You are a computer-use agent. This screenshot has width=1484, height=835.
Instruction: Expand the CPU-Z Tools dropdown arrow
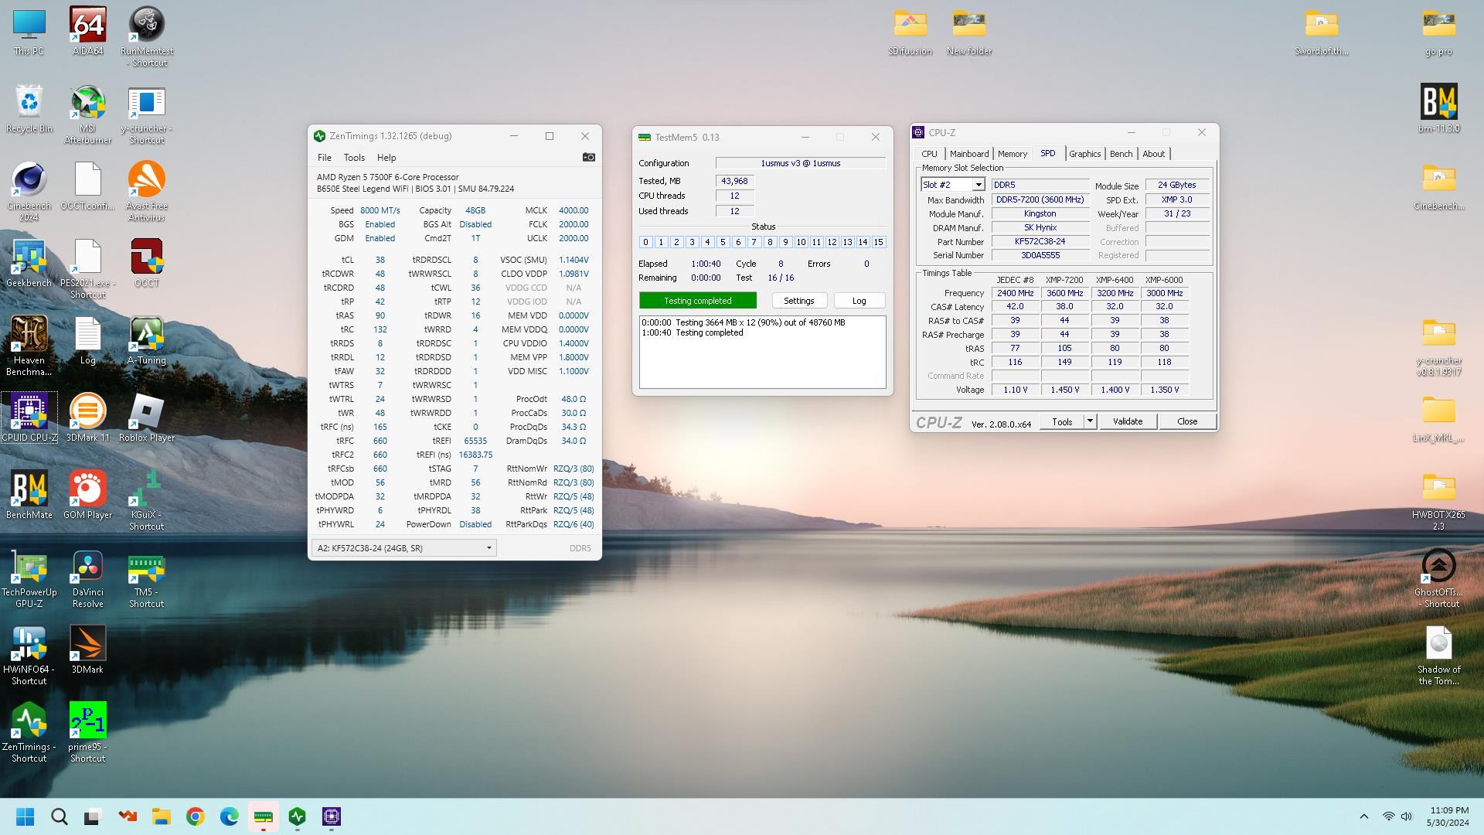click(x=1090, y=421)
